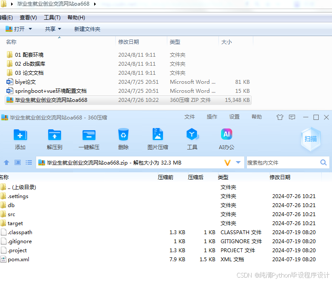Sort by 修改日期 column in Explorer
The image size is (332, 281).
click(x=129, y=42)
